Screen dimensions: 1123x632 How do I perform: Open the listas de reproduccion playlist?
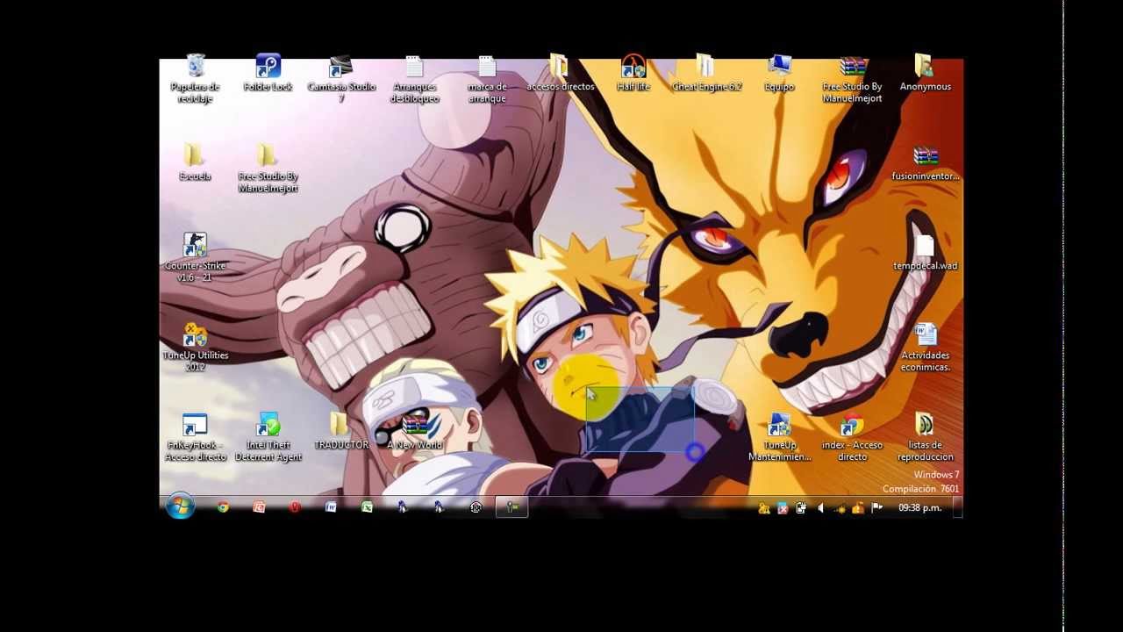tap(925, 436)
